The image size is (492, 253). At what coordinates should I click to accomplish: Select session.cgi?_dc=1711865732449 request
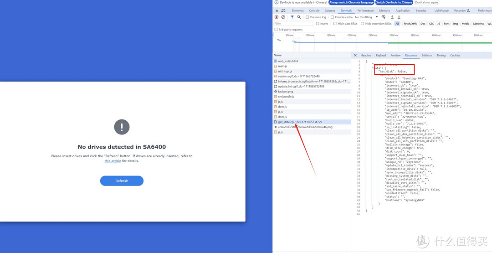(x=312, y=76)
